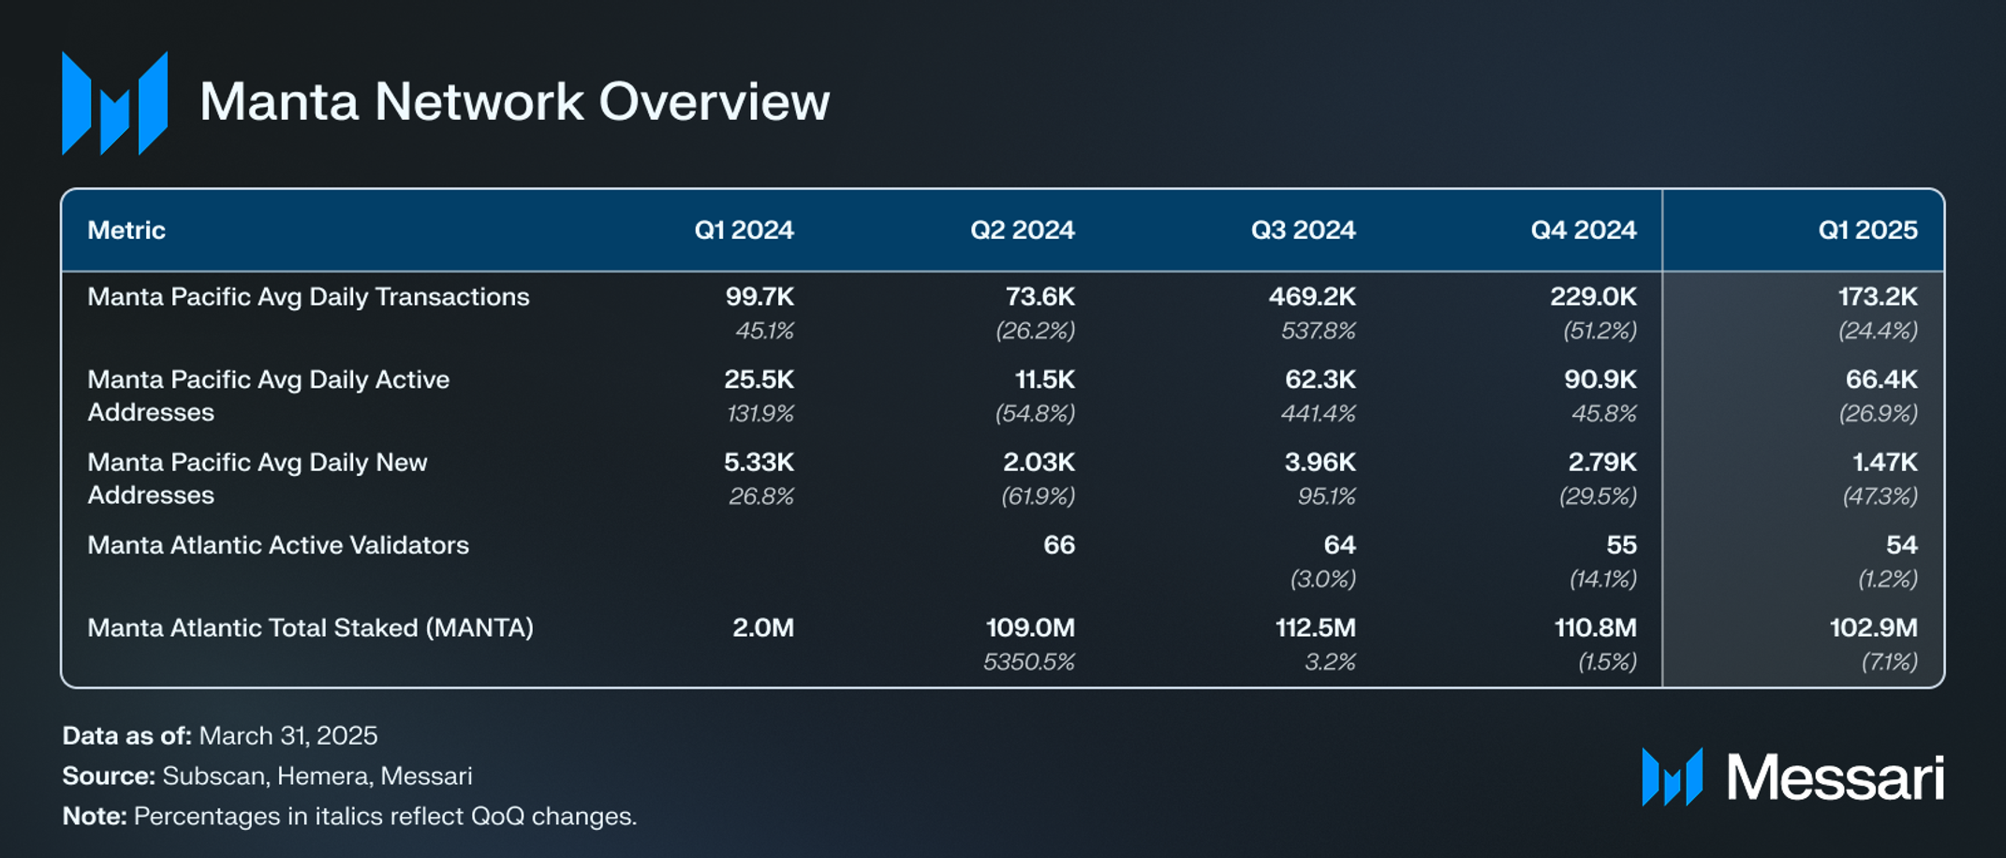Click the Data as of March 31, 2025 line
The image size is (2006, 858).
pyautogui.click(x=220, y=735)
